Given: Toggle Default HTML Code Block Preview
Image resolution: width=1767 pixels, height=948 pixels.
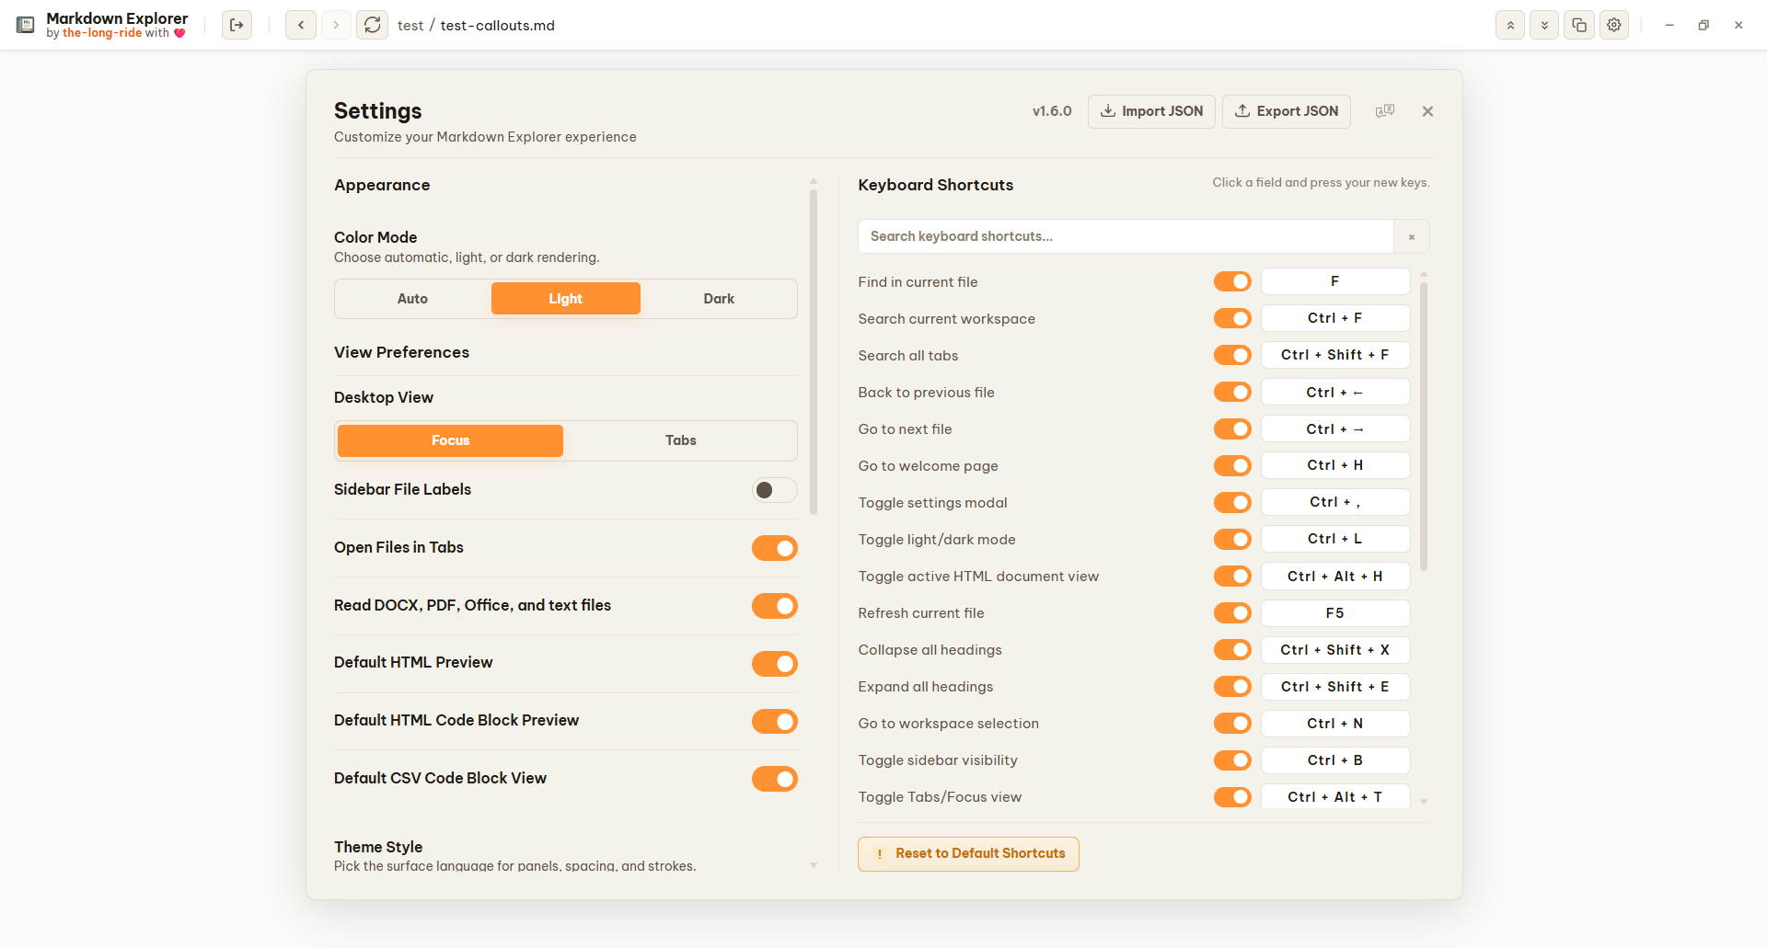Looking at the screenshot, I should (x=775, y=722).
